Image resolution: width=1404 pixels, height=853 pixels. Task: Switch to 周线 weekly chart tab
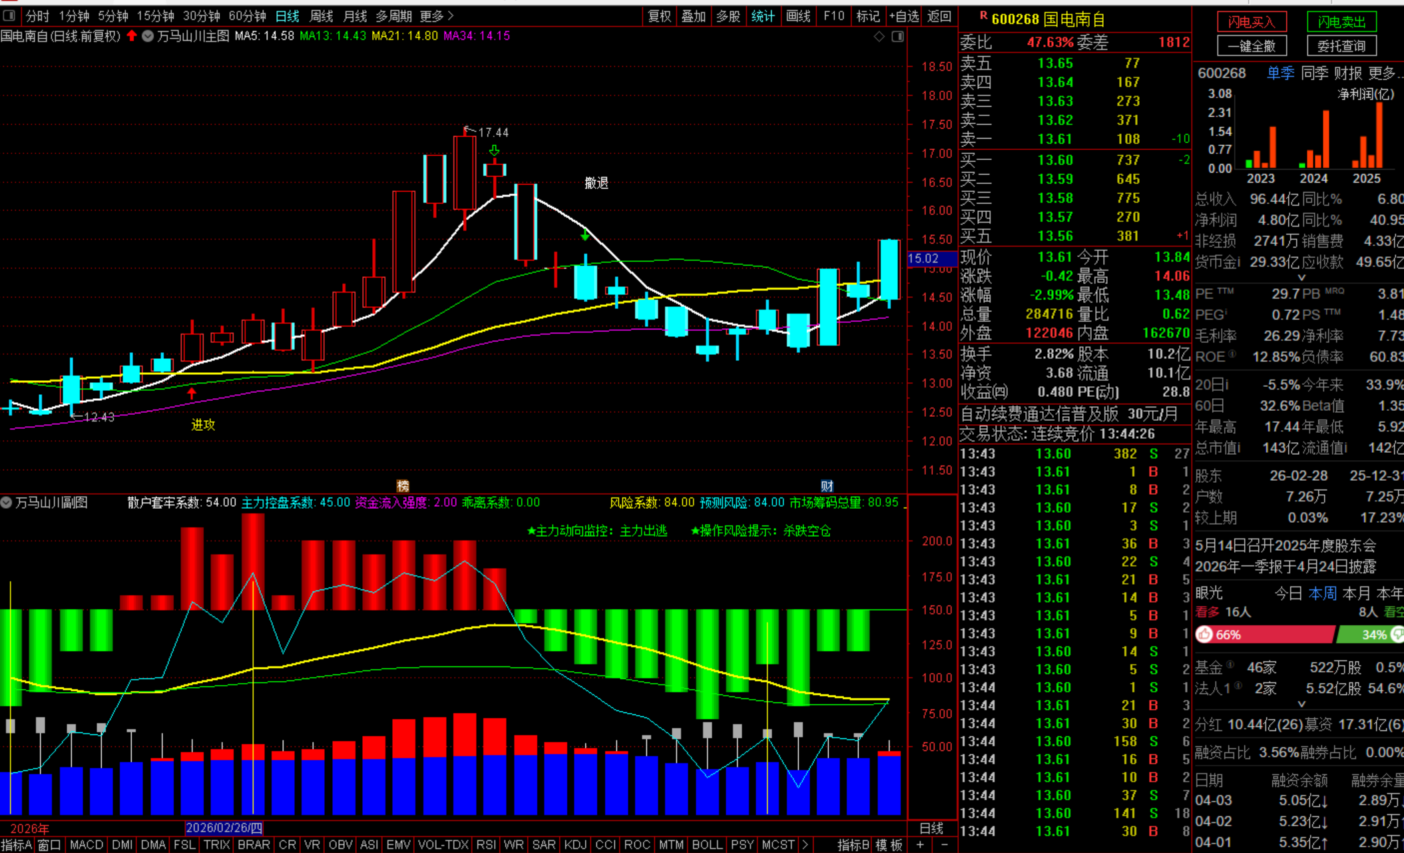coord(322,15)
